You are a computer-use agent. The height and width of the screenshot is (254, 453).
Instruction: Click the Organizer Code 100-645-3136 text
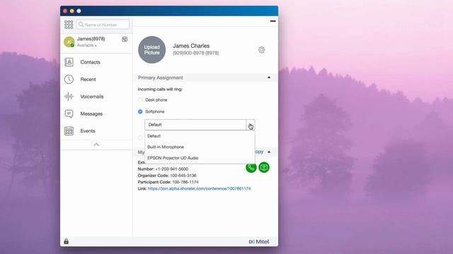click(167, 176)
